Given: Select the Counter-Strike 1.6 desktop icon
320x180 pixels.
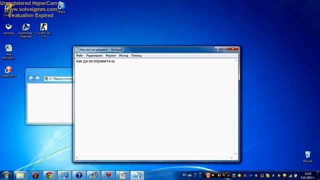Looking at the screenshot, I should (x=43, y=30).
